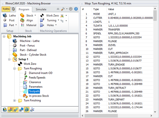Click the vertical scrollbar down arrow

pos(155,112)
